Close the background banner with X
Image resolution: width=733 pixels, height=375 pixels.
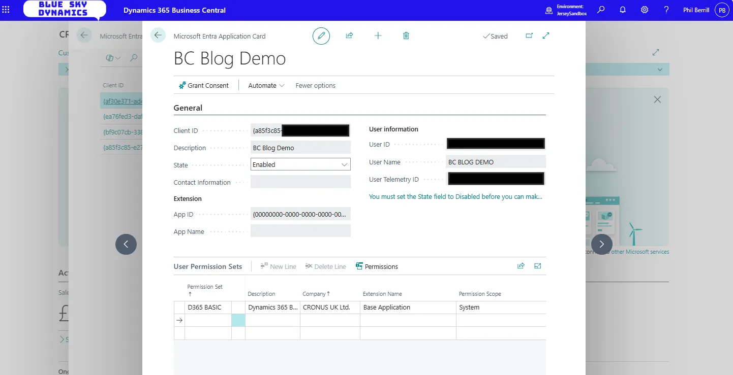point(657,99)
